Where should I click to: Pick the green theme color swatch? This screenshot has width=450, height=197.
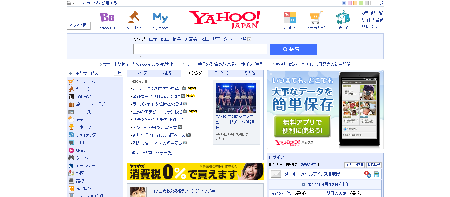tap(361, 3)
